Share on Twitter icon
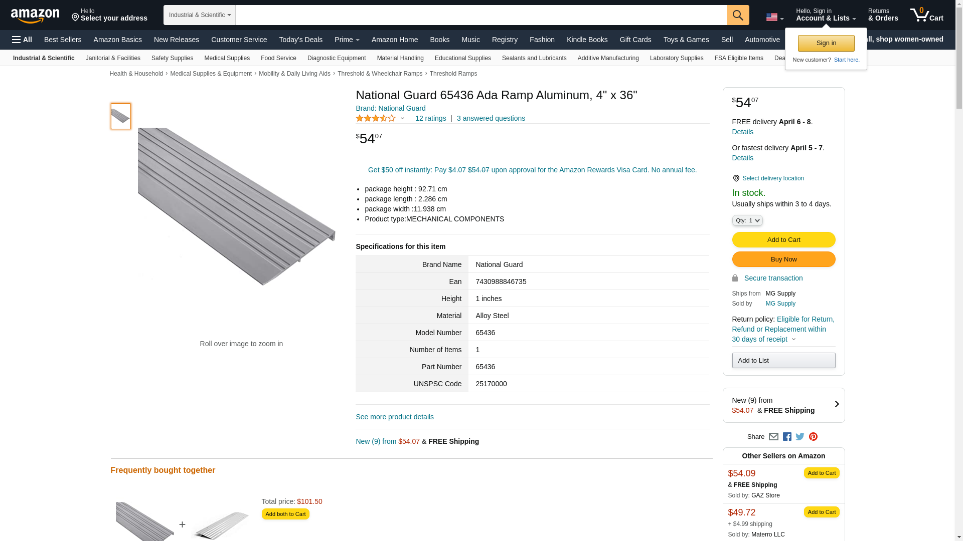The width and height of the screenshot is (963, 541). [x=800, y=437]
